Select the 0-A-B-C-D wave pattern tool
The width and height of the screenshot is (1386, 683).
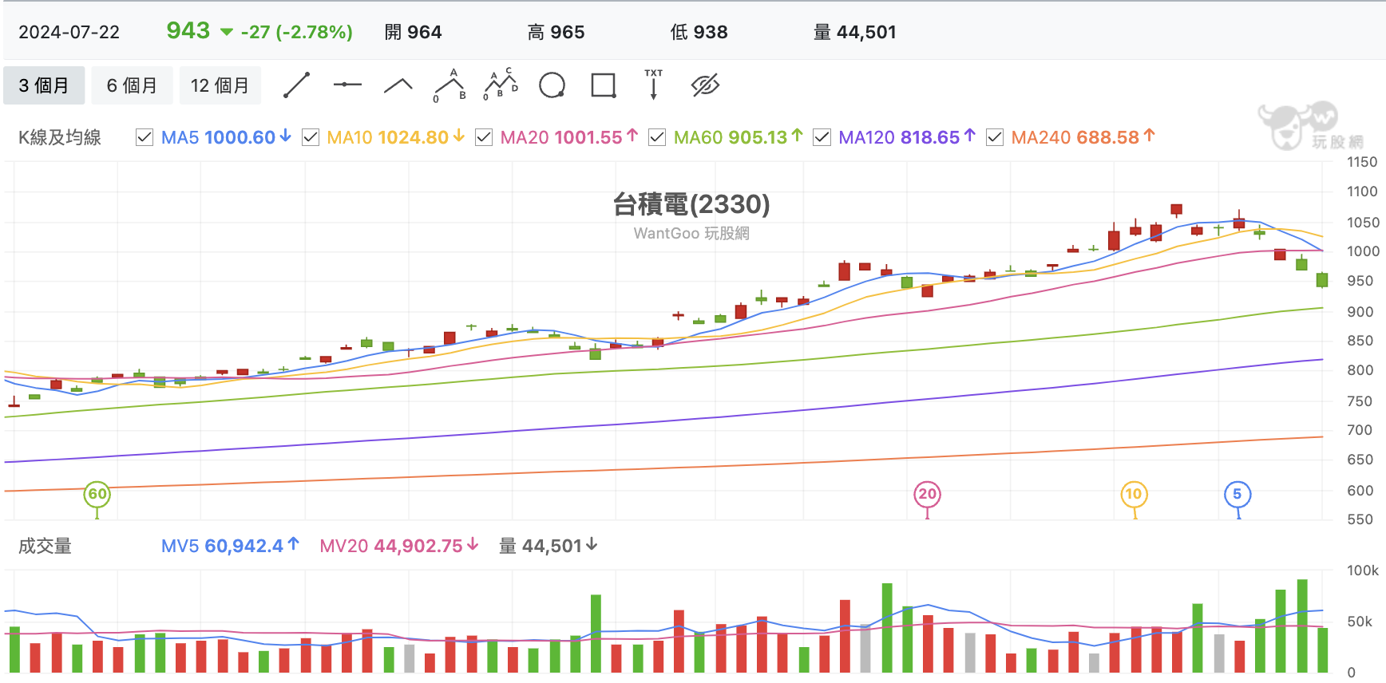tap(501, 85)
